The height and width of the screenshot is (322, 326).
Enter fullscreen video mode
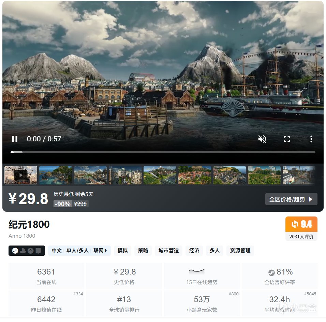(x=287, y=139)
